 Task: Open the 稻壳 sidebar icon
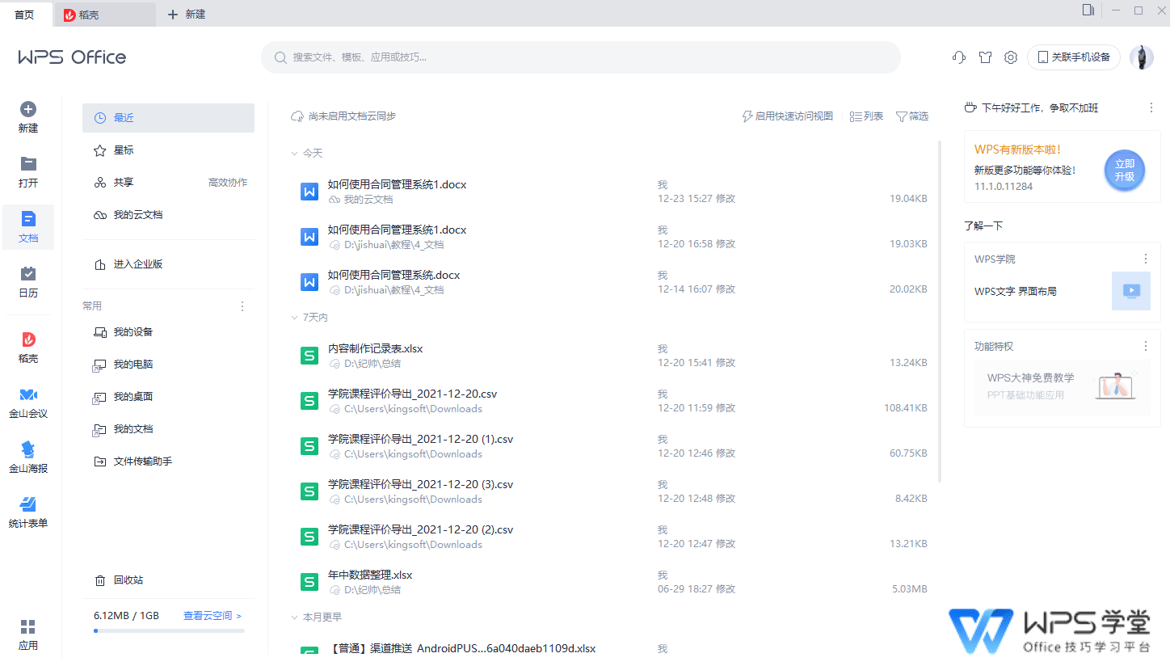(x=28, y=339)
